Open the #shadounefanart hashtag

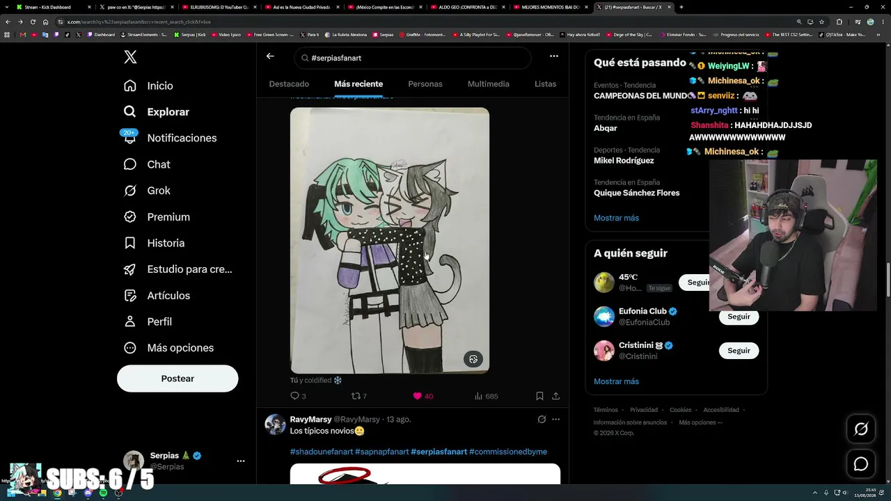click(322, 452)
